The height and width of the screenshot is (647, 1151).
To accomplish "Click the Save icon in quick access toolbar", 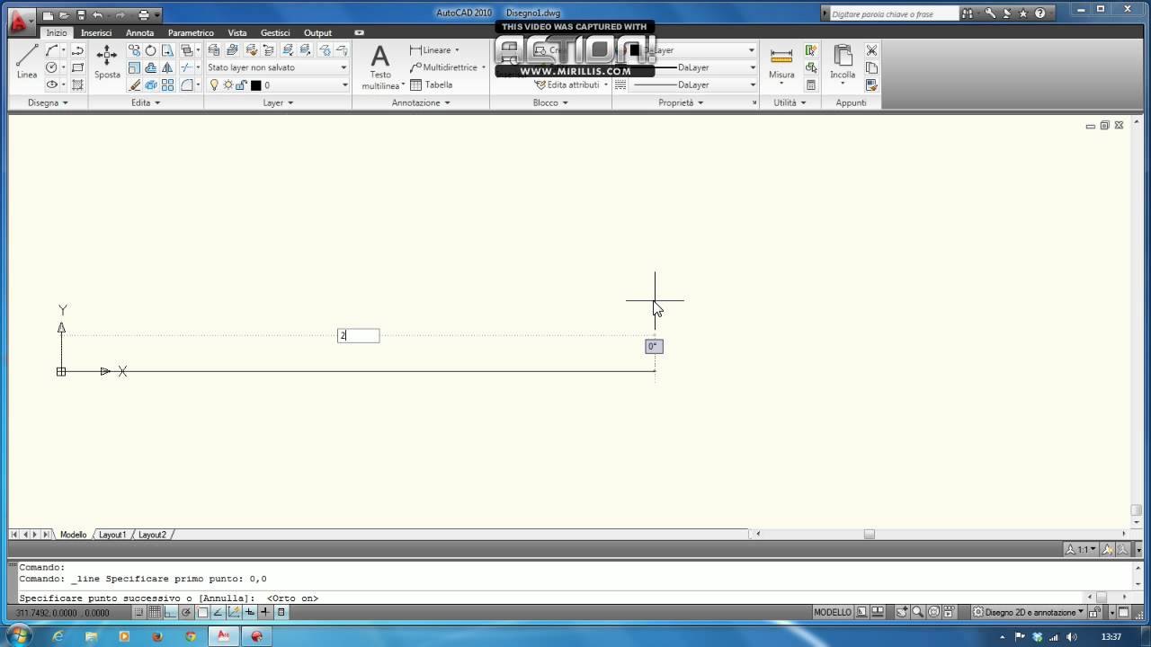I will pos(80,15).
